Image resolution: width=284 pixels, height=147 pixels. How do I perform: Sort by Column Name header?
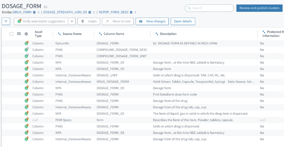pyautogui.click(x=114, y=34)
